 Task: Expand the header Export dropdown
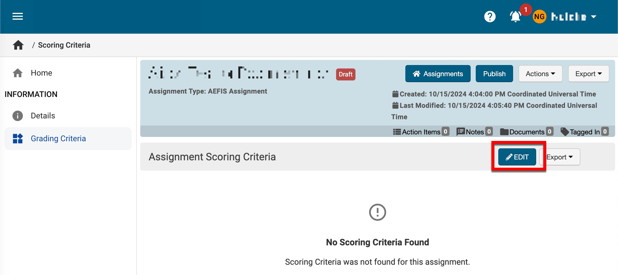pos(588,74)
